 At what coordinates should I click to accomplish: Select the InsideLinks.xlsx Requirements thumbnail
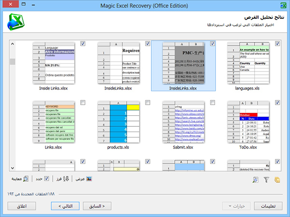(118, 63)
